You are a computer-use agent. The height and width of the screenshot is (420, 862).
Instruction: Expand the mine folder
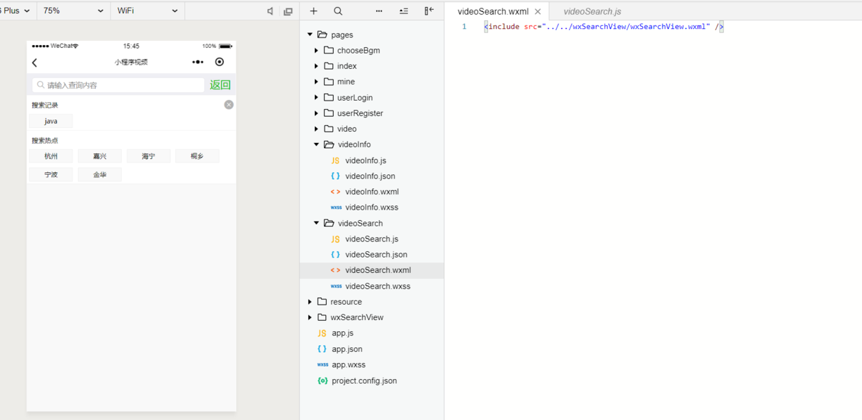[x=316, y=82]
